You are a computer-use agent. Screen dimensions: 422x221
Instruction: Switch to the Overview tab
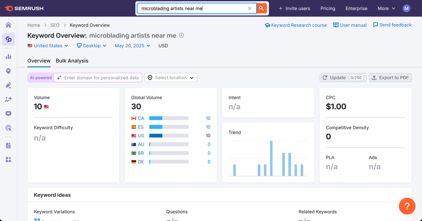coord(39,61)
